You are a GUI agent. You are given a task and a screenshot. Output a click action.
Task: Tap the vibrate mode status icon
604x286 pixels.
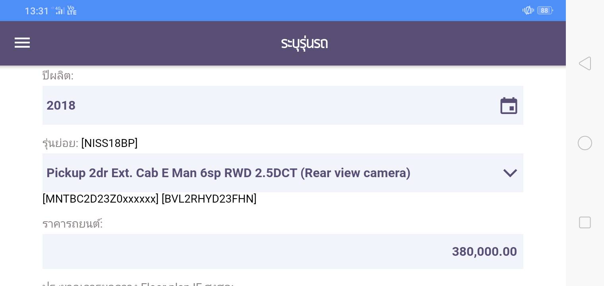coord(528,11)
